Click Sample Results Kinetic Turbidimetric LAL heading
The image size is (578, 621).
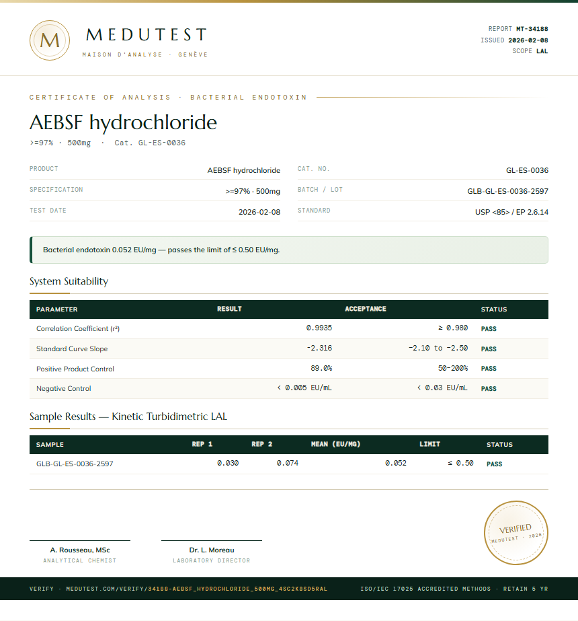point(128,416)
